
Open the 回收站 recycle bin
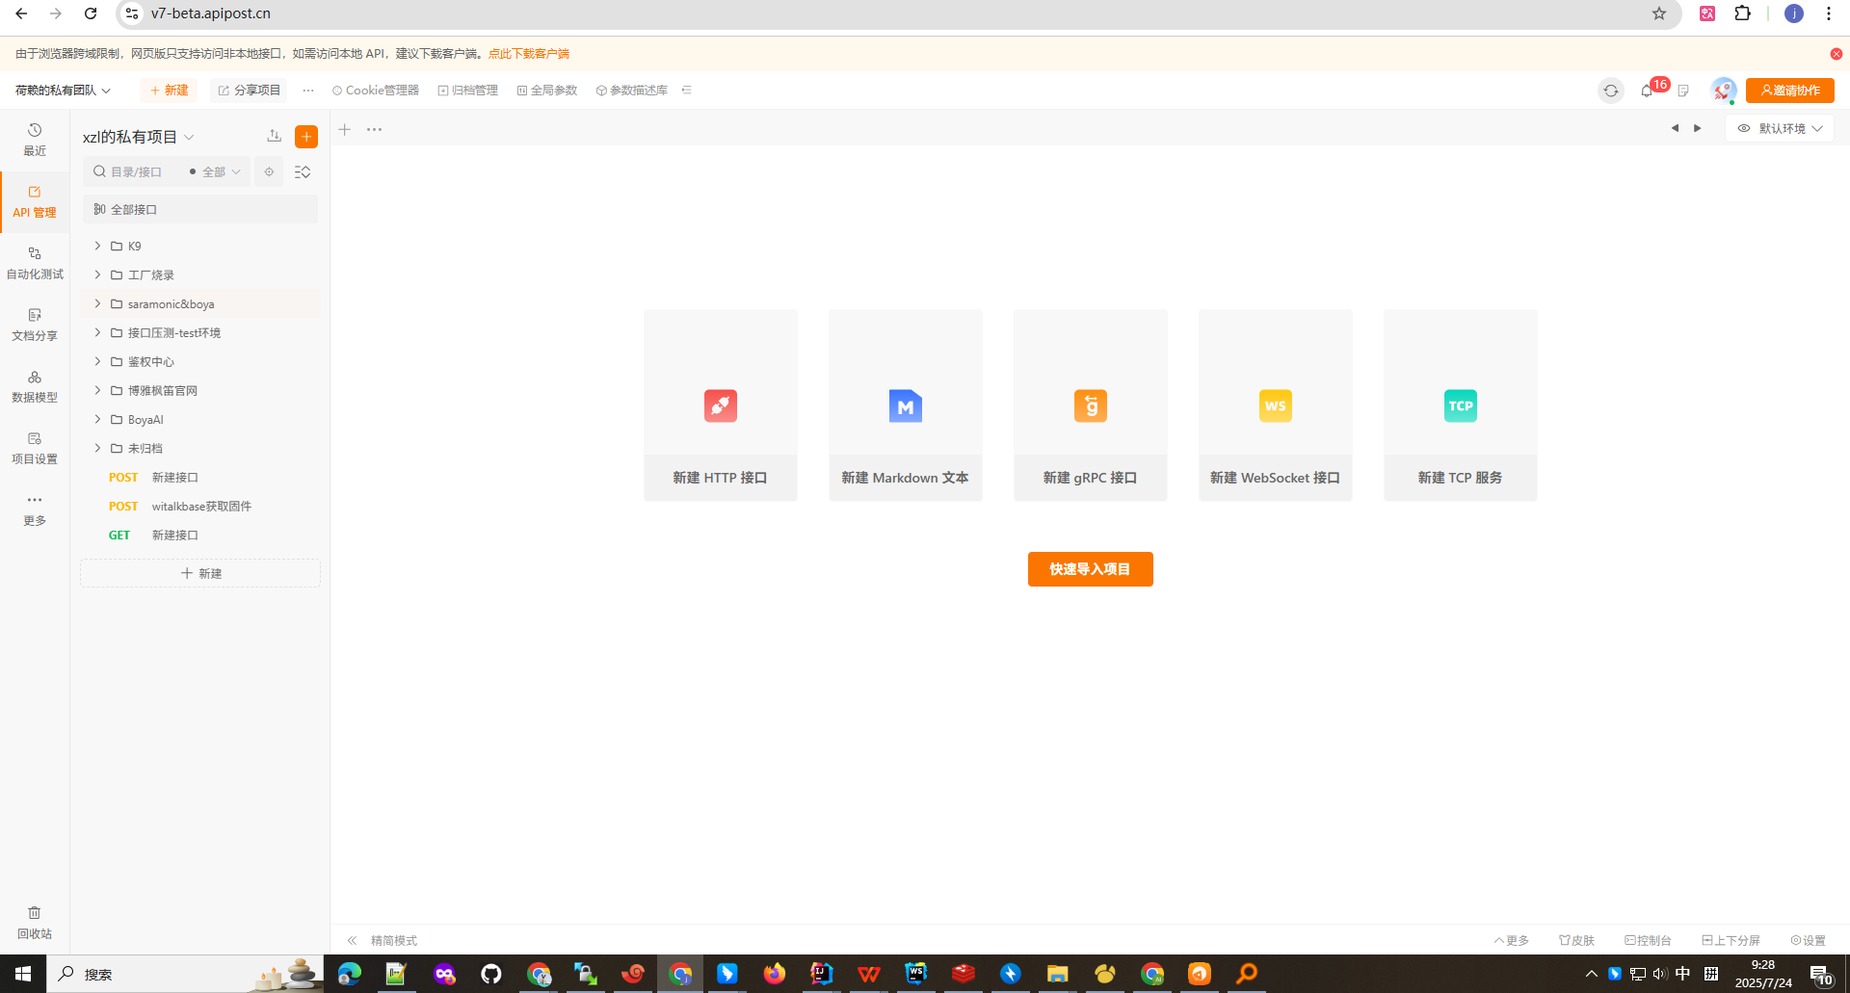click(x=35, y=922)
